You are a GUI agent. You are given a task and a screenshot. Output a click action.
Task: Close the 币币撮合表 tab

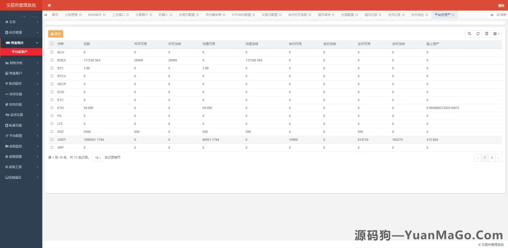coord(224,15)
